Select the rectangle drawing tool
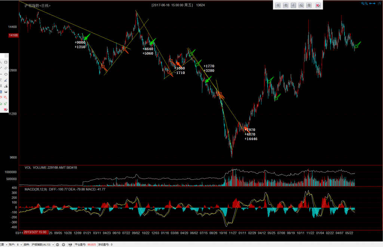383x247 pixels. [x=6, y=62]
